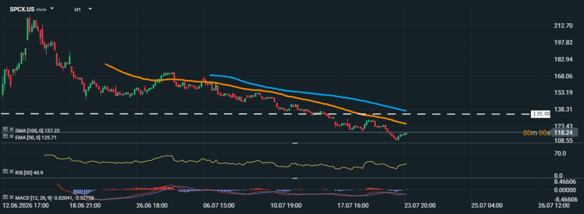Open the SPCX.US instrument dropdown arrow
This screenshot has width=584, height=214.
(52, 9)
